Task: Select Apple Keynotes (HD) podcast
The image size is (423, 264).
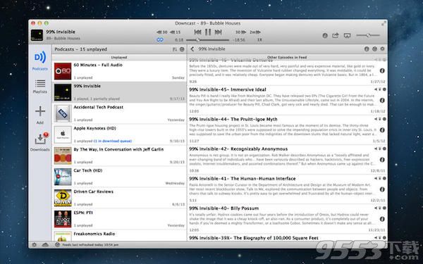Action: pos(119,134)
